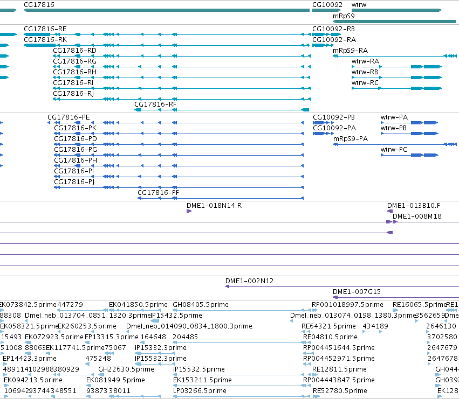Click EST EP14423.3prime label

[x=30, y=359]
